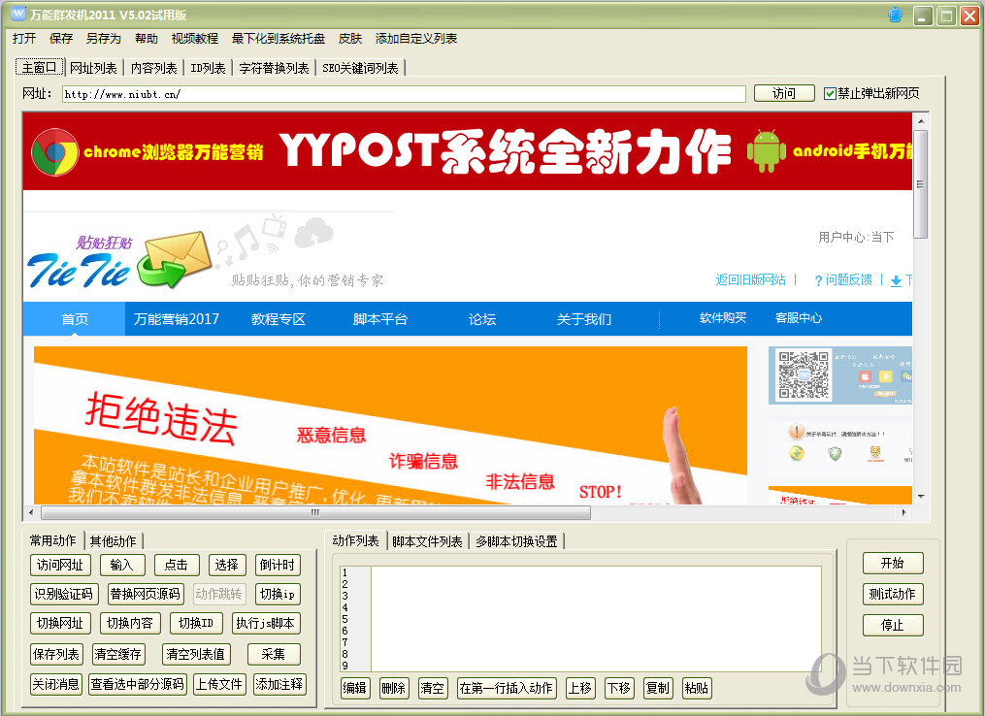This screenshot has height=716, width=985.
Task: Switch to the 其他动作 tab
Action: click(113, 540)
